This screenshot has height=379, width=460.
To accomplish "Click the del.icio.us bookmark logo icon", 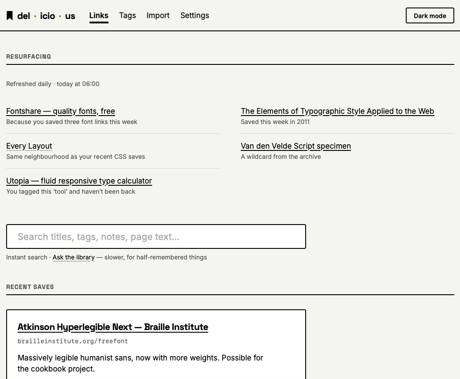I will pos(10,15).
